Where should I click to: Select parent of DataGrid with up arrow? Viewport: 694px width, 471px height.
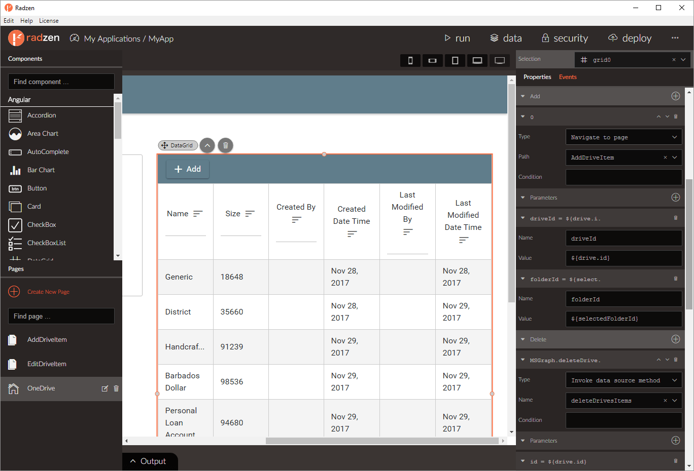tap(207, 145)
